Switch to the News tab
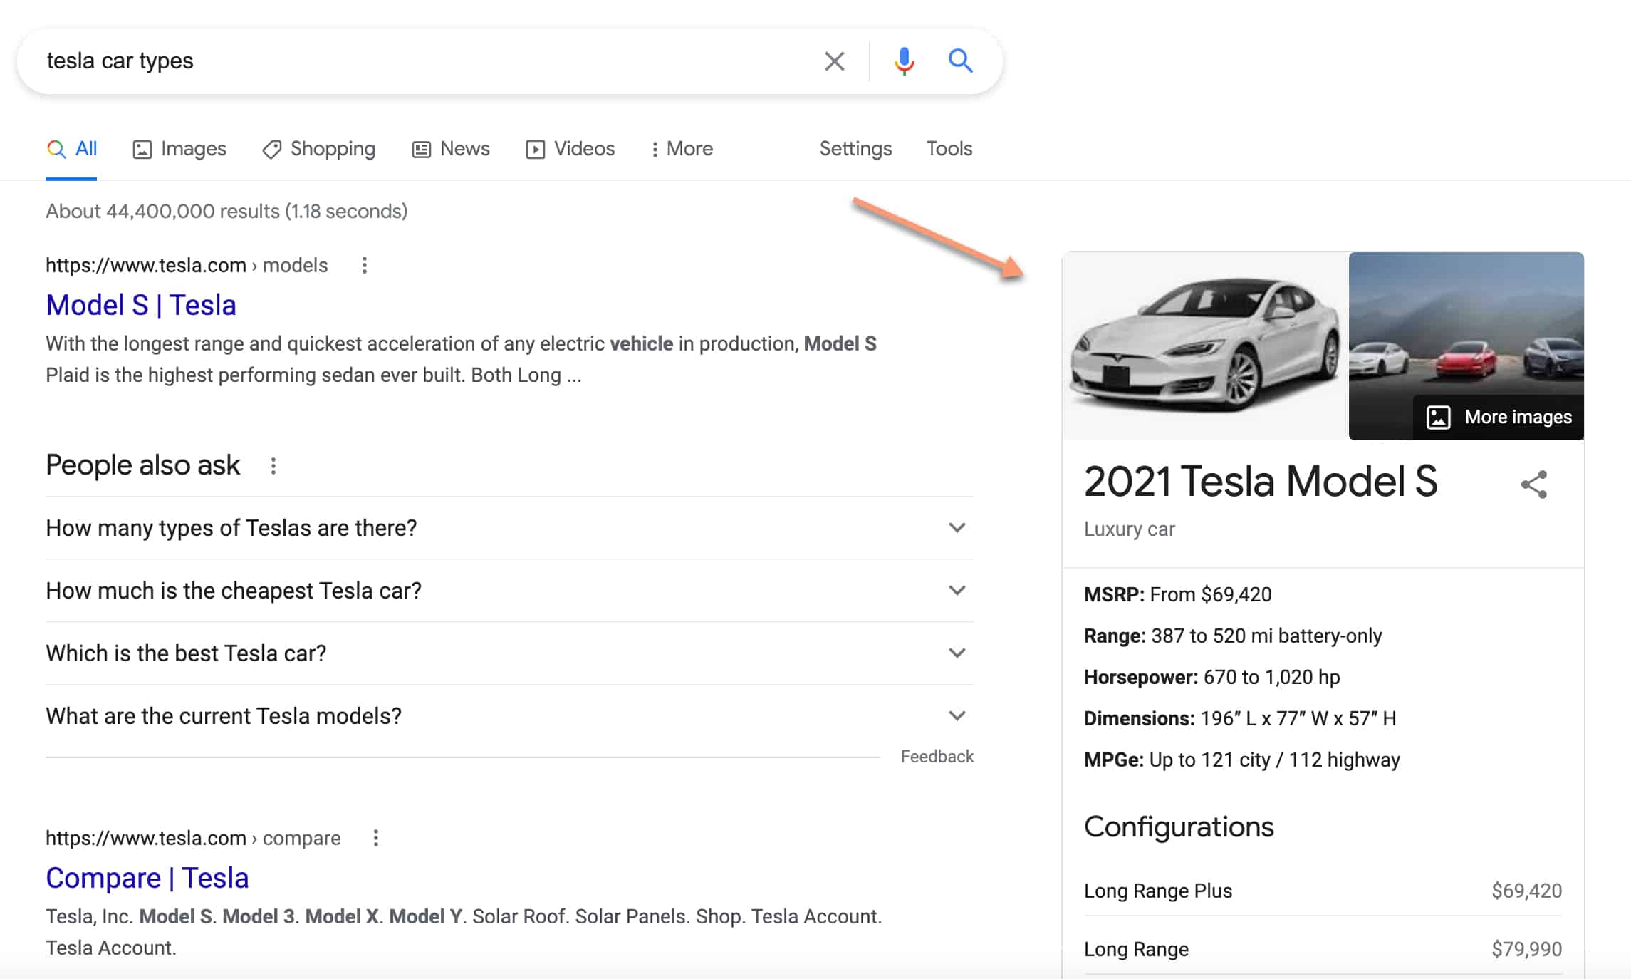1631x979 pixels. 451,149
